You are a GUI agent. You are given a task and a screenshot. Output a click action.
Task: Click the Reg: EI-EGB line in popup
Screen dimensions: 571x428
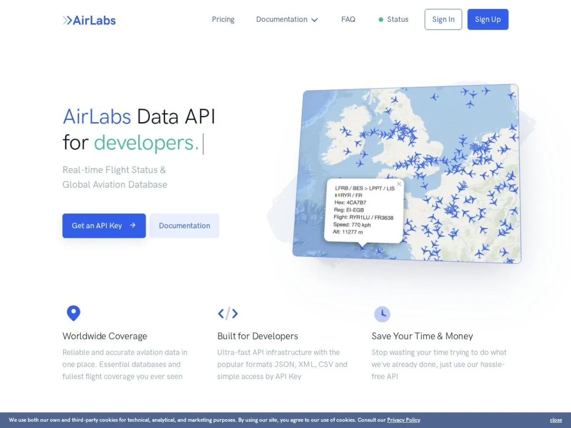(x=349, y=210)
